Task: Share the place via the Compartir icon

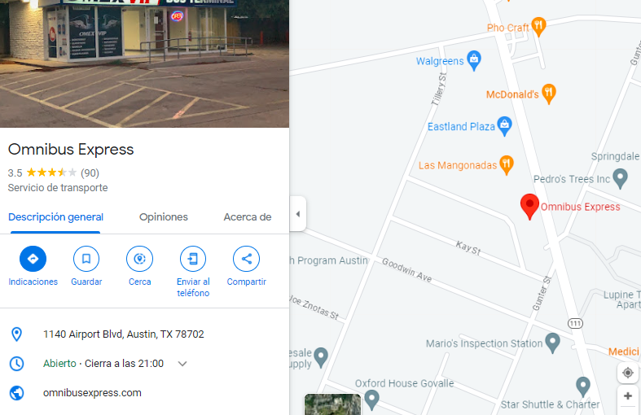Action: (x=247, y=259)
